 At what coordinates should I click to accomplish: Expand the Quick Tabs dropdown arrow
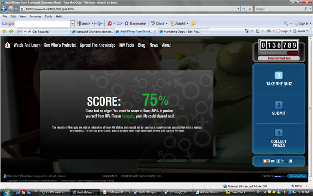click(x=25, y=31)
